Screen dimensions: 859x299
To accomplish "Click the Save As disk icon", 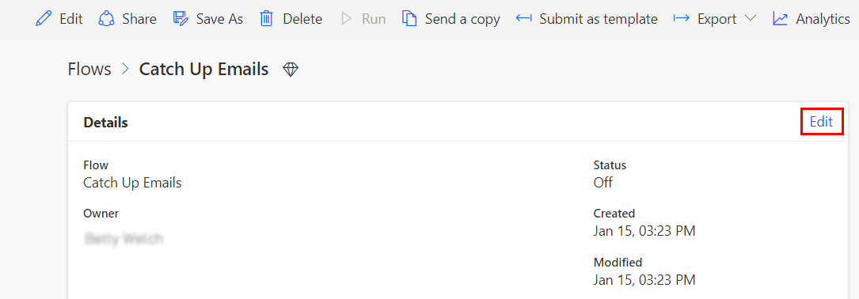I will (x=181, y=19).
